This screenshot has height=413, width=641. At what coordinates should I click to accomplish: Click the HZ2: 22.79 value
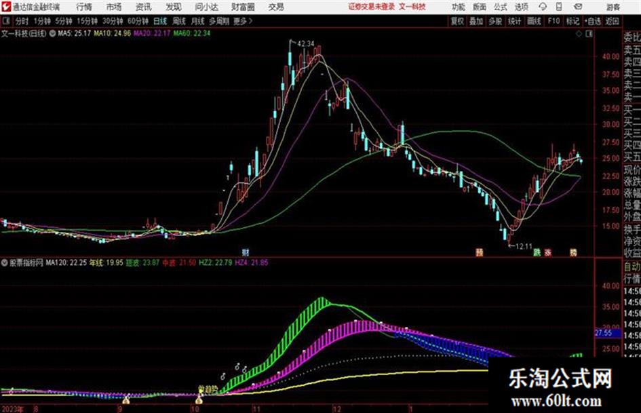point(216,262)
